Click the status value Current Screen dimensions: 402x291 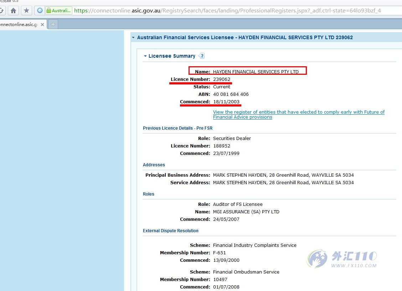point(222,87)
